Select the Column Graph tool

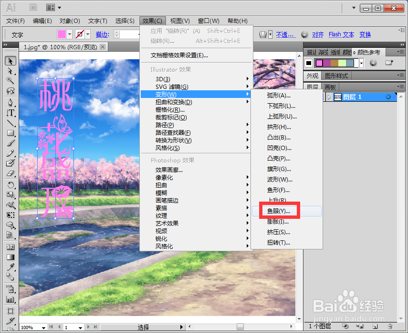pos(10,299)
